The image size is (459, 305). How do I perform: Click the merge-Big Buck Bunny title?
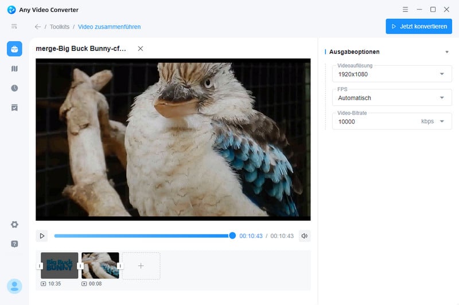coord(81,49)
